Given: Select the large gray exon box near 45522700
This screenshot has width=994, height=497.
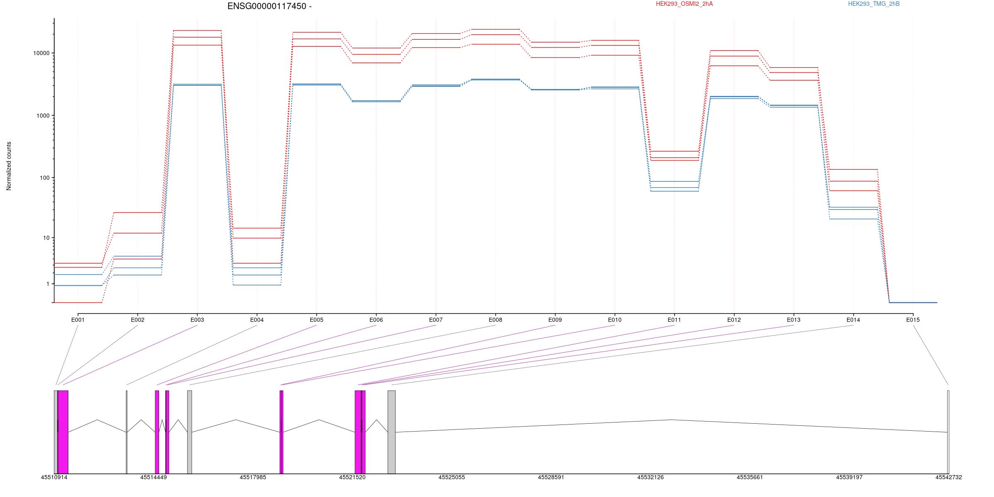Looking at the screenshot, I should [391, 432].
